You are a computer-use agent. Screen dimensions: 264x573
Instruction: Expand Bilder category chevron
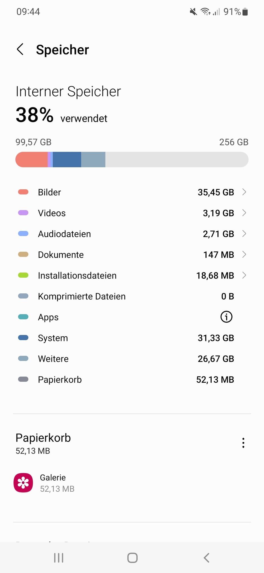244,192
